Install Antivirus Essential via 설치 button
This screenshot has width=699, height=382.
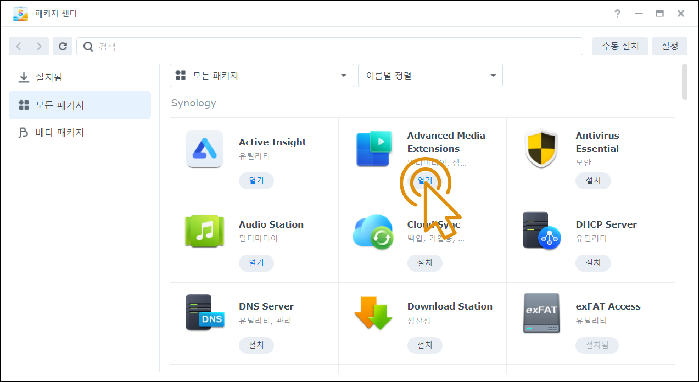593,181
